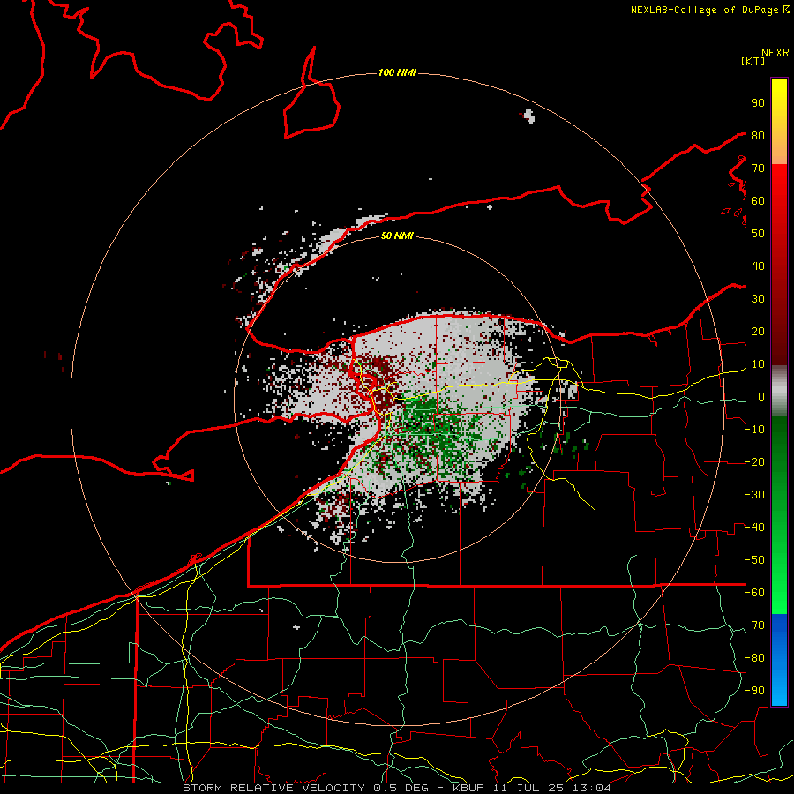Click the -20 value on velocity scale
The image size is (794, 794).
754,461
